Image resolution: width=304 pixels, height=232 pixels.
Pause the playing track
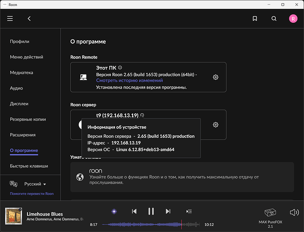pos(151,211)
